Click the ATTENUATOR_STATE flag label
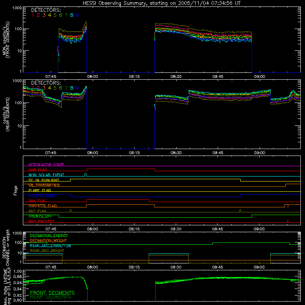Screen dimensions: 305x305 (46, 165)
